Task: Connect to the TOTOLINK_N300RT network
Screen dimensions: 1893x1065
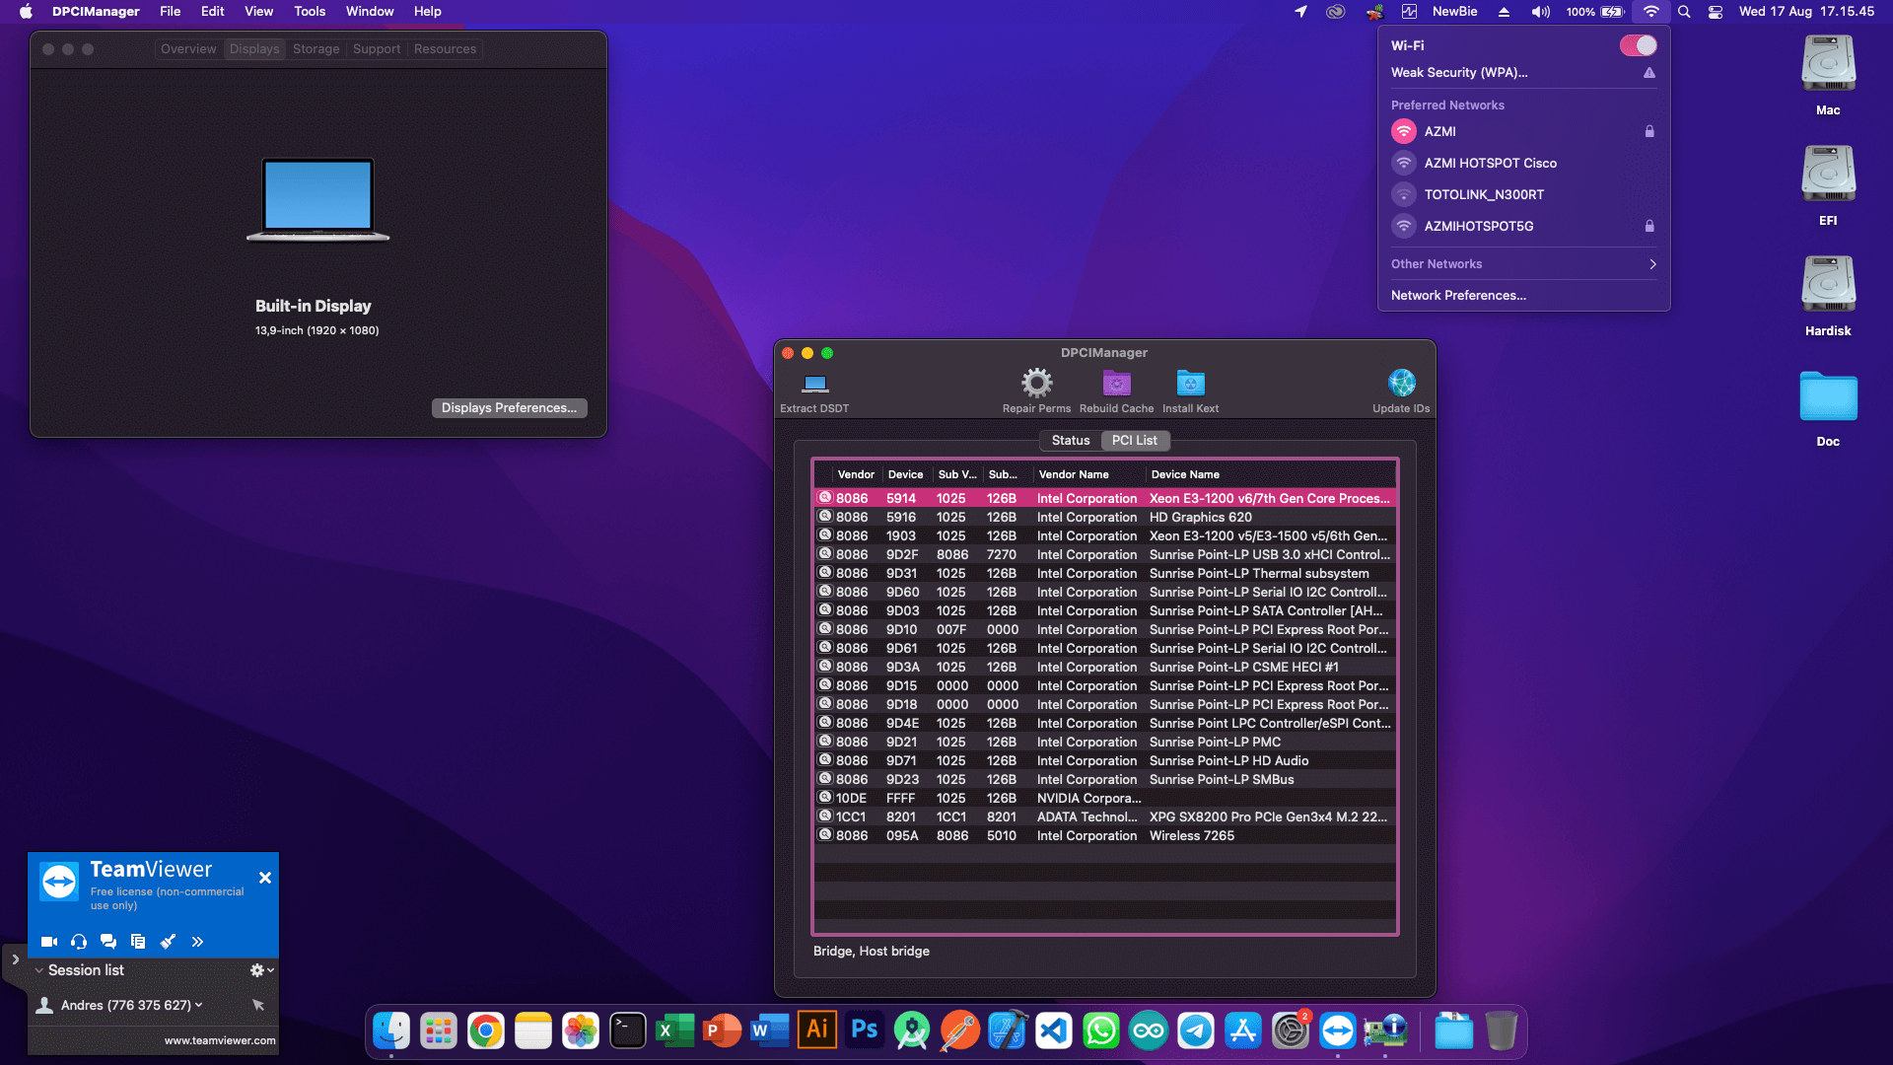Action: tap(1523, 194)
